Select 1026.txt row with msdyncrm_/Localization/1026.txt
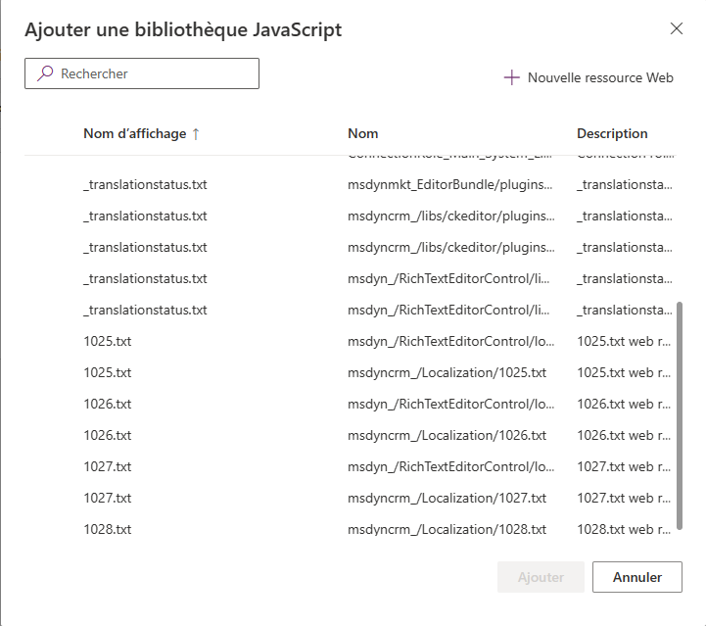This screenshot has width=706, height=626. 351,435
